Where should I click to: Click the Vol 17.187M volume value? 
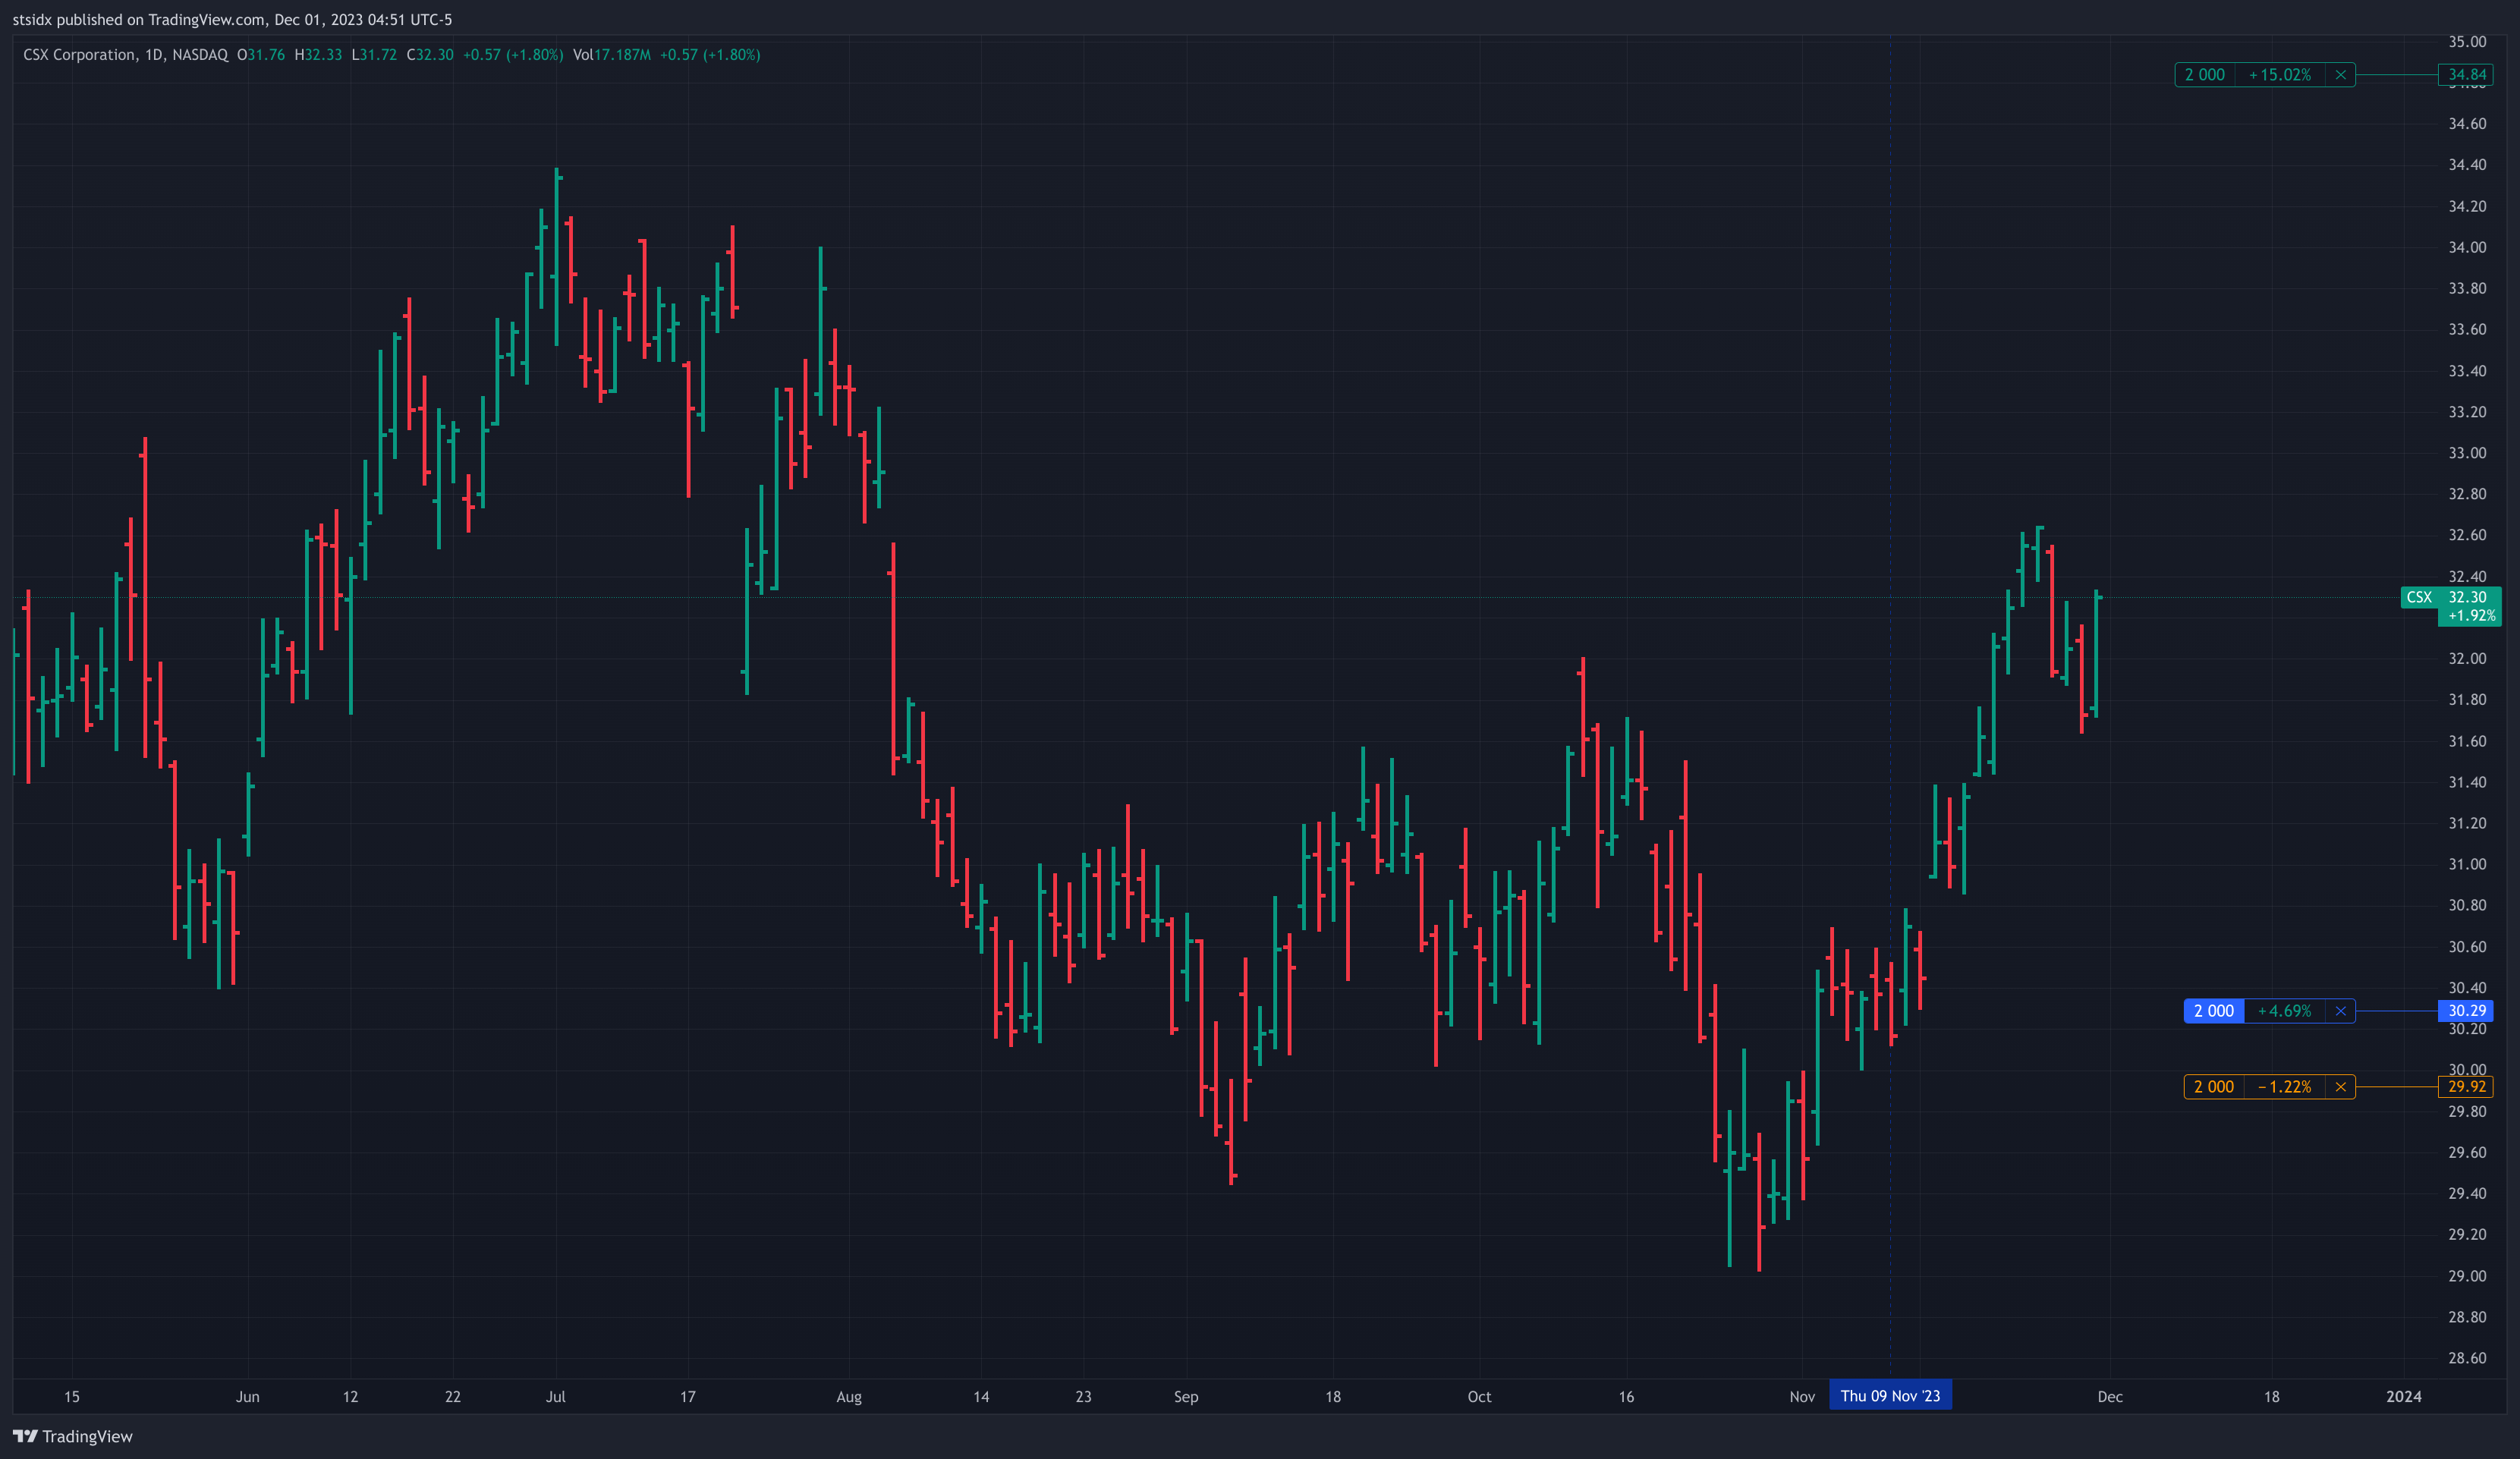[x=611, y=55]
